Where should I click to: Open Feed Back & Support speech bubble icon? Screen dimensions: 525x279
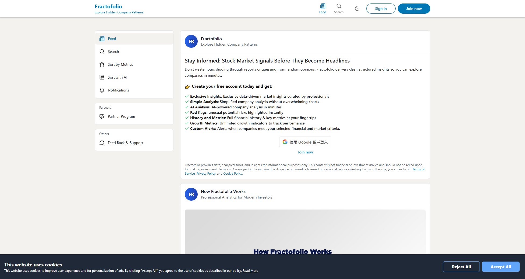[x=102, y=143]
